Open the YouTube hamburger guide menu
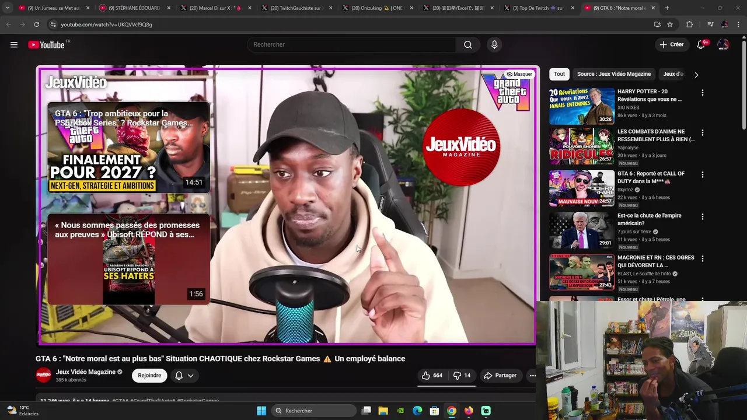The width and height of the screenshot is (747, 420). (14, 45)
